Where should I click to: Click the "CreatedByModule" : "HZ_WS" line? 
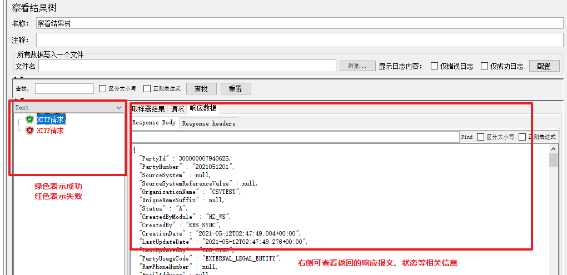pos(185,217)
